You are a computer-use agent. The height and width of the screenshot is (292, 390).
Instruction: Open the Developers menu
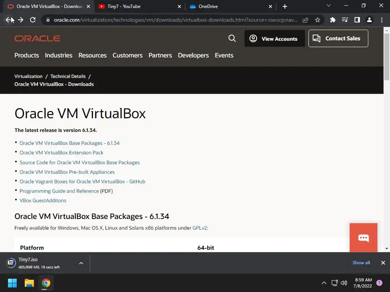pyautogui.click(x=193, y=56)
